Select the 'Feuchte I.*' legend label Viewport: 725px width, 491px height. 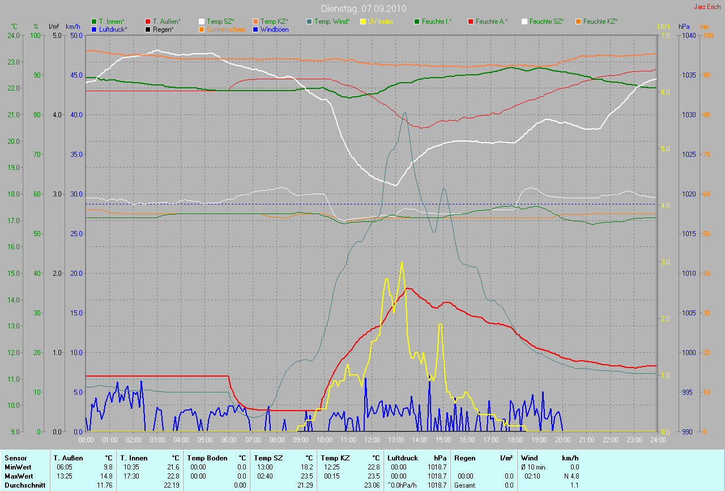437,22
